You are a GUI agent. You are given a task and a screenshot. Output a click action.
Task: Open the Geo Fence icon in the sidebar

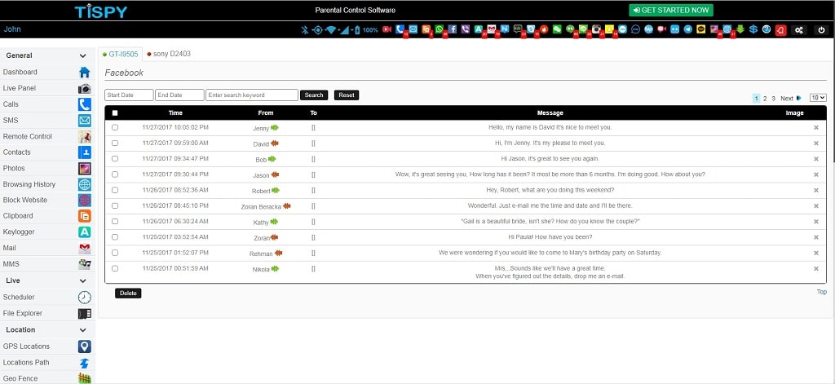[x=84, y=378]
